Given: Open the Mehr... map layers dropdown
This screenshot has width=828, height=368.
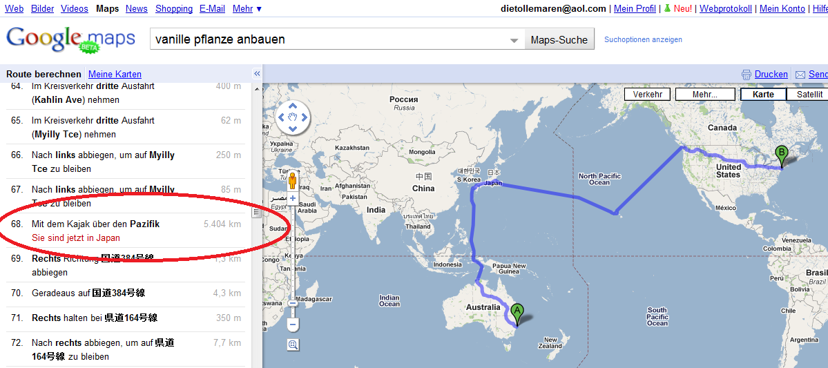Looking at the screenshot, I should (705, 95).
